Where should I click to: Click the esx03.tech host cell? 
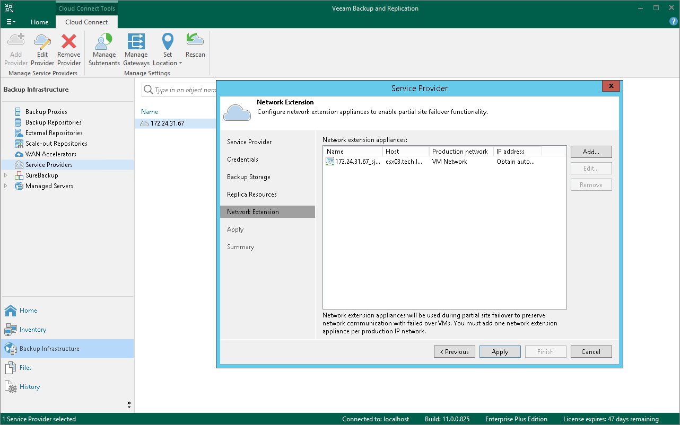[405, 162]
